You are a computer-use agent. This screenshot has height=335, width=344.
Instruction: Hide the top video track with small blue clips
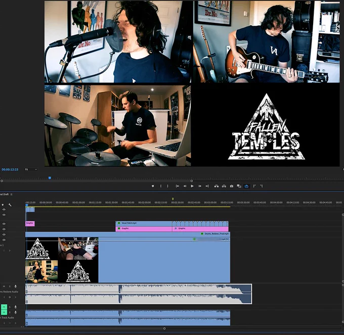pyautogui.click(x=4, y=210)
